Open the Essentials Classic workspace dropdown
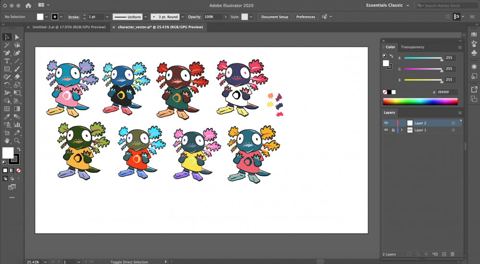Viewport: 480px width, 264px height. click(x=387, y=5)
